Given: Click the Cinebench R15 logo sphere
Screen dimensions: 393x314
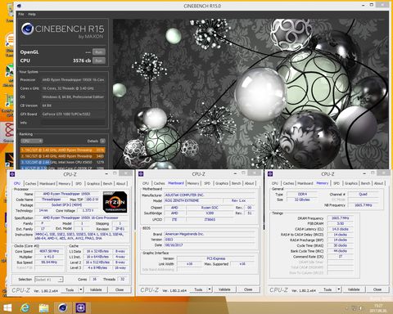Looking at the screenshot, I should (27, 29).
